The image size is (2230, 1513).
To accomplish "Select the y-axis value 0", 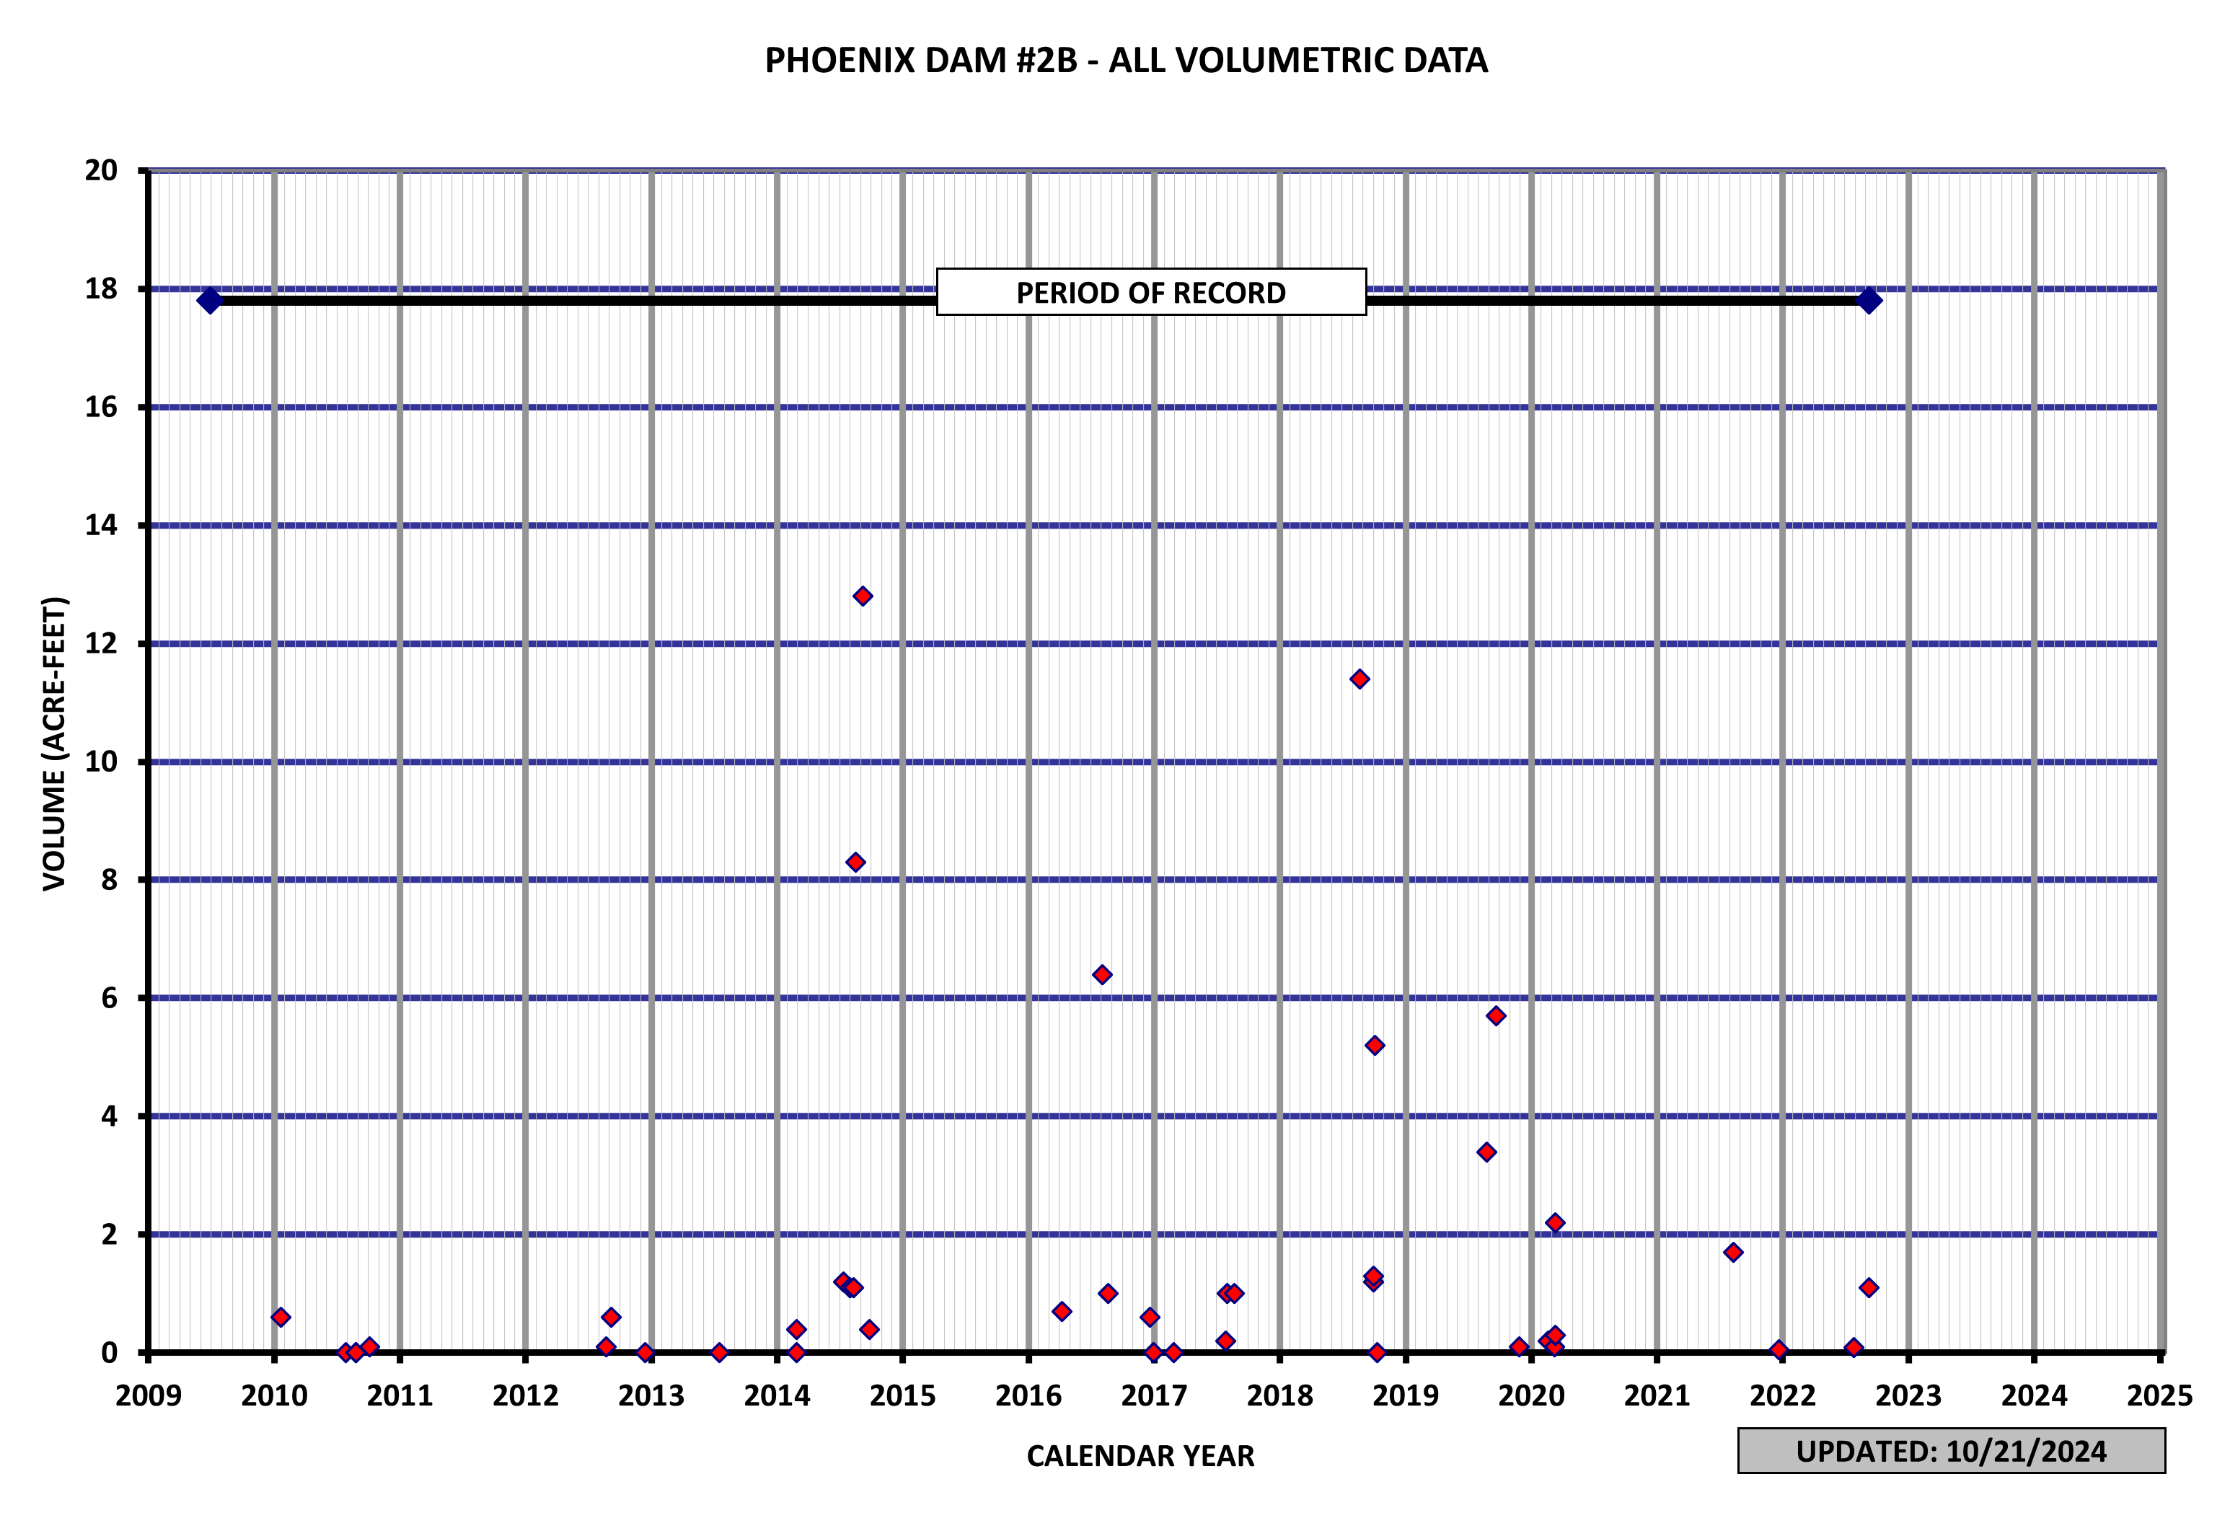I will coord(110,1351).
